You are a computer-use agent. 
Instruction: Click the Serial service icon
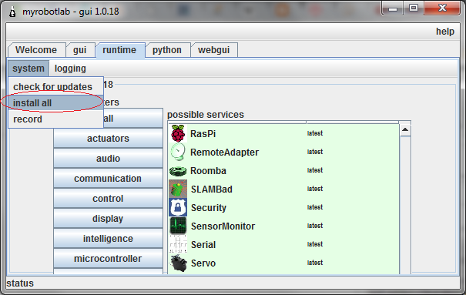coord(178,244)
